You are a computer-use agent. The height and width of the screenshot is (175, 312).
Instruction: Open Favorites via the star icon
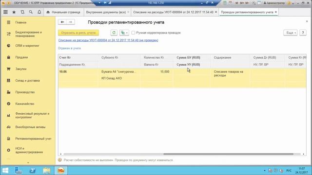pyautogui.click(x=14, y=12)
